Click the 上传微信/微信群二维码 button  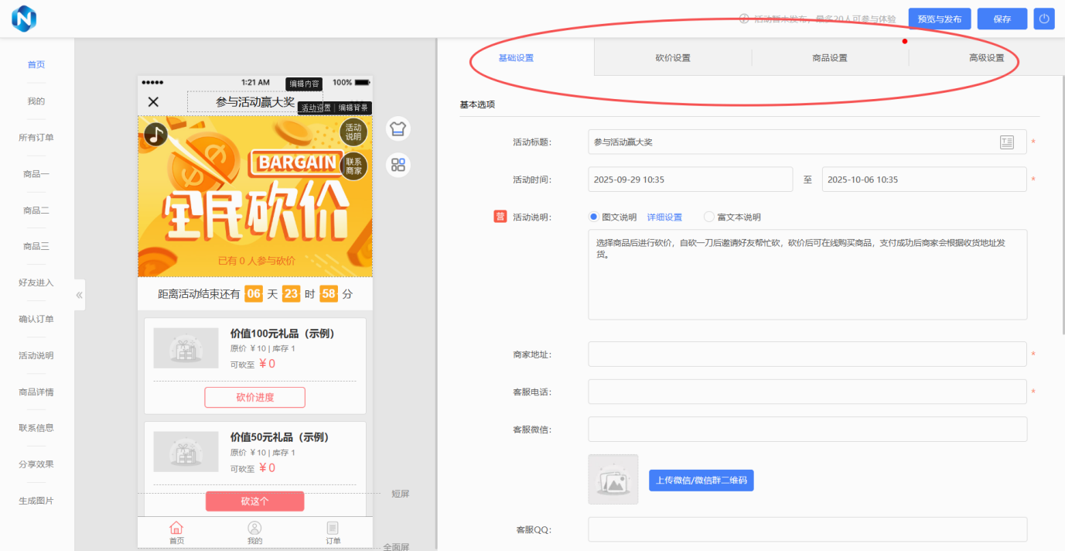pos(701,481)
